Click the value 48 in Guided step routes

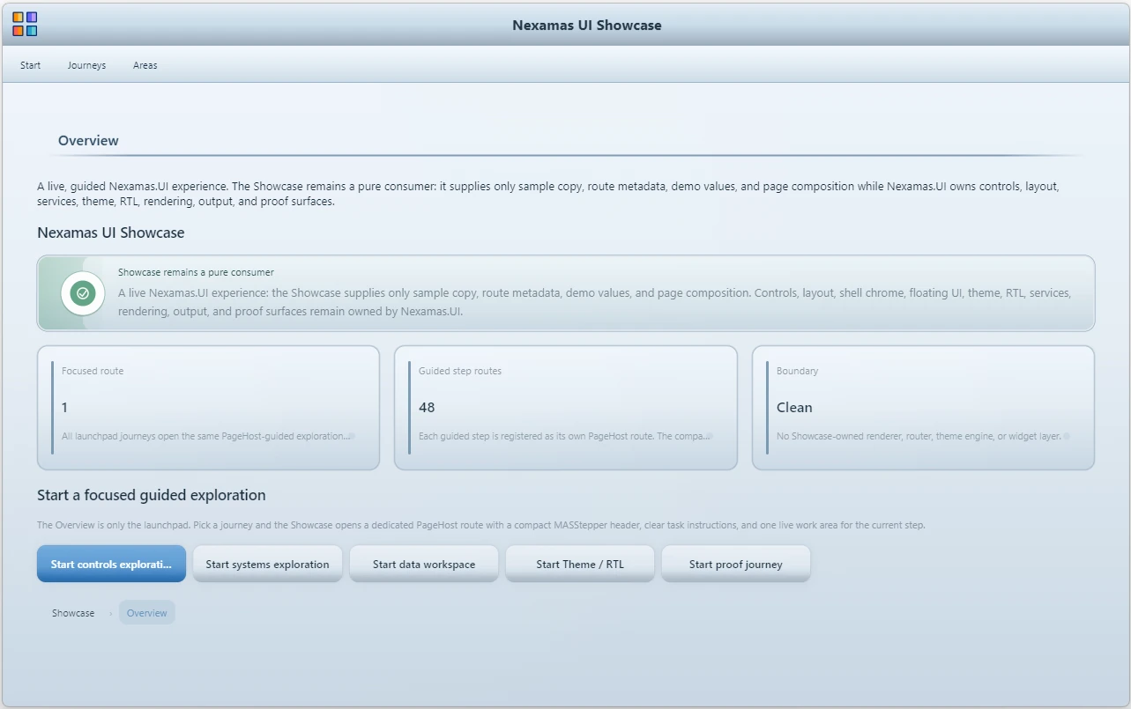pos(427,407)
